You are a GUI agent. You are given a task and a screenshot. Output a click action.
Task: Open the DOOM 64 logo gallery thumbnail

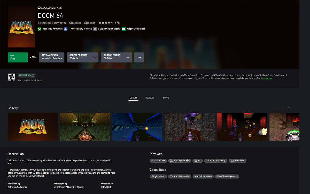(x=33, y=127)
